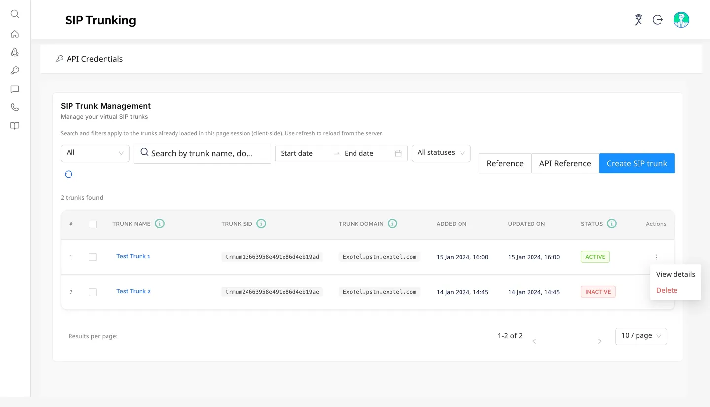Tick the select-all checkbox in table header
710x407 pixels.
coord(93,224)
